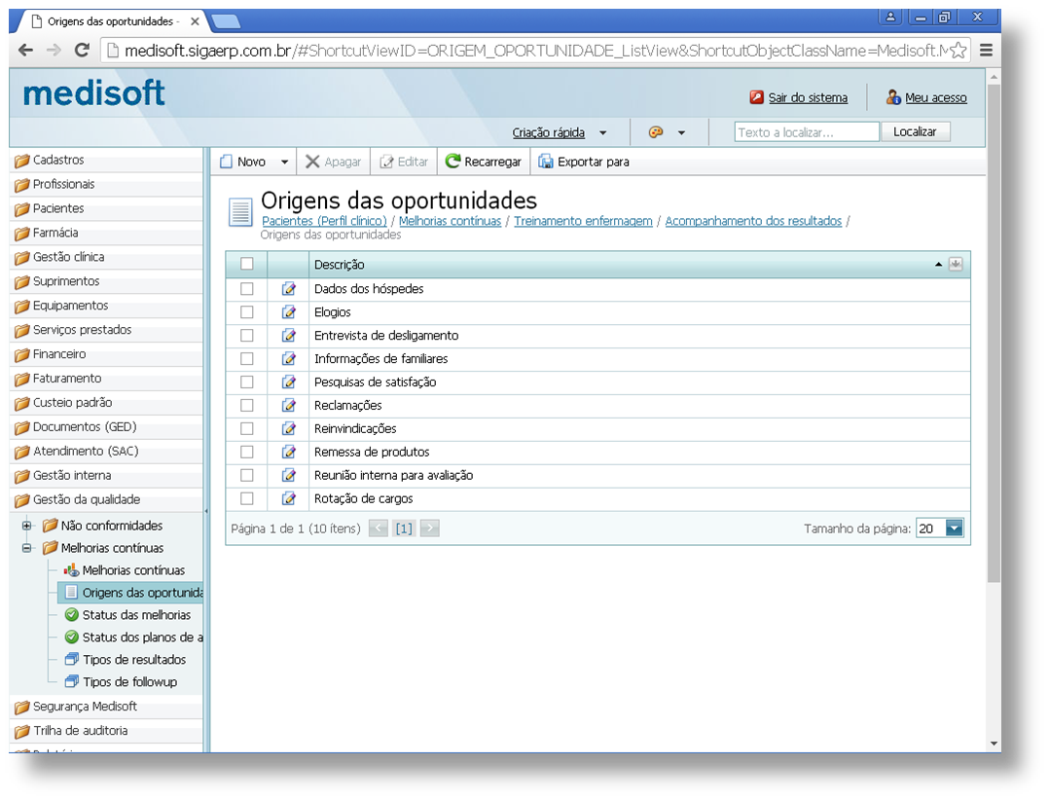Screen dimensions: 1049x801
Task: Open Tamanho da página dropdown
Action: 954,528
